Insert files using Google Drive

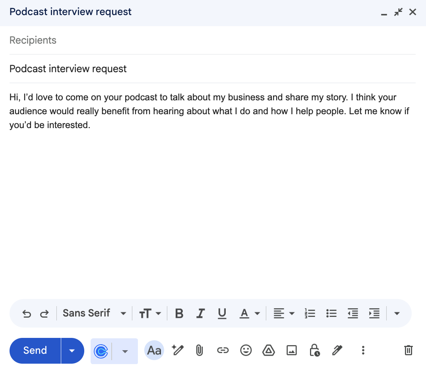[269, 350]
